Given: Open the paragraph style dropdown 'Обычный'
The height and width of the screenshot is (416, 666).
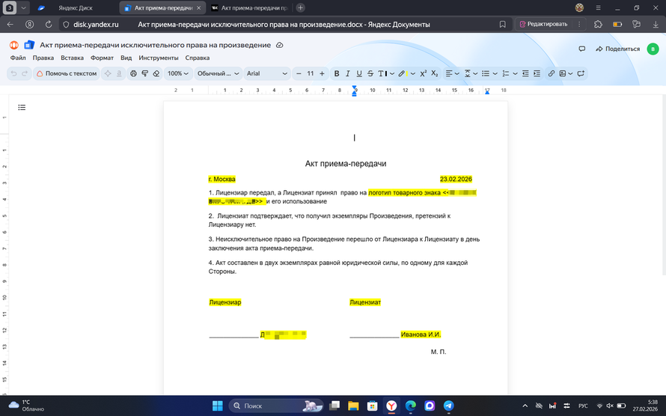Looking at the screenshot, I should 218,73.
